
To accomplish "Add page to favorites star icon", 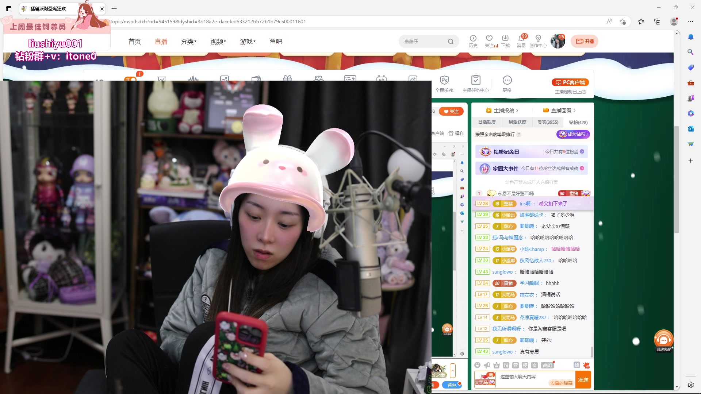I will click(x=623, y=22).
